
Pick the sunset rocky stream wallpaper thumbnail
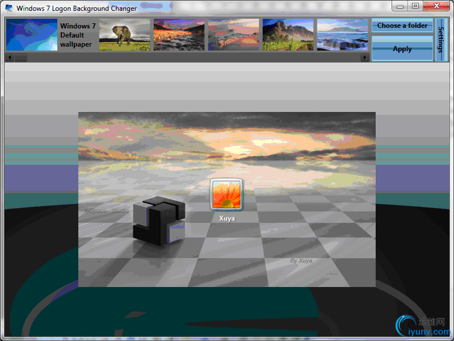coord(179,35)
